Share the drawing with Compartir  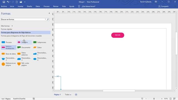click(x=163, y=6)
